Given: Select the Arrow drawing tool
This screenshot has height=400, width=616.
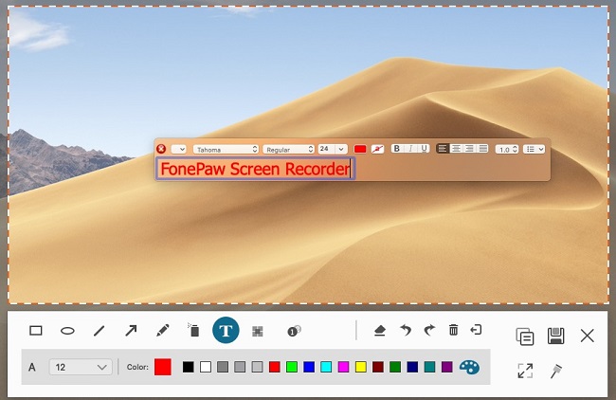Looking at the screenshot, I should 131,331.
